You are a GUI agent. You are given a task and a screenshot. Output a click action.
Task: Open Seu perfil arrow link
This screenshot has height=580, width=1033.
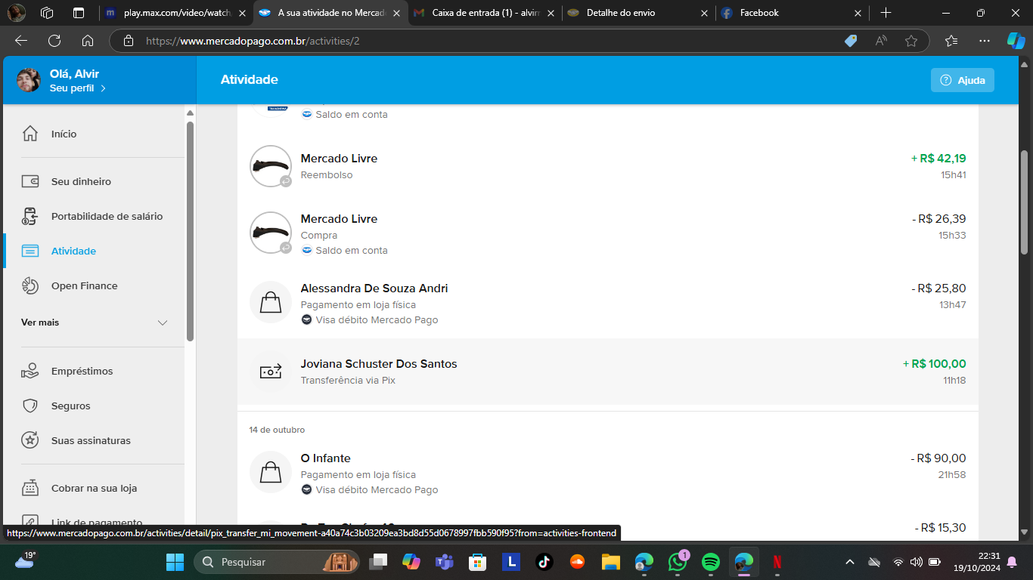click(103, 88)
